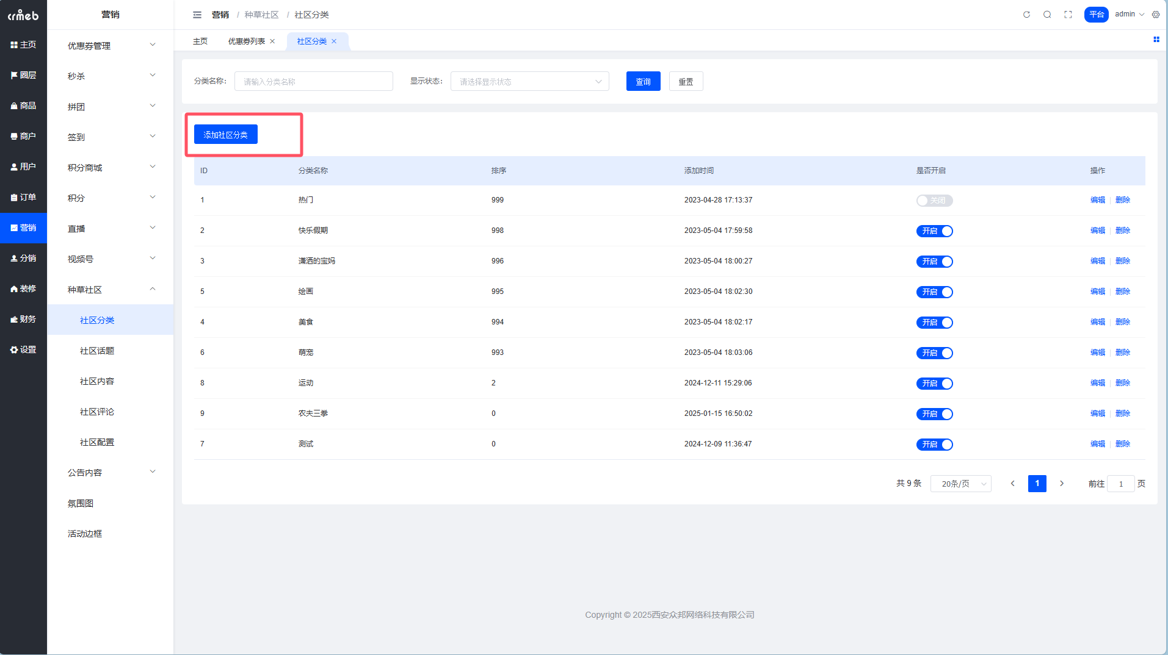Open the 20条/页 page size dropdown
The width and height of the screenshot is (1168, 655).
[x=960, y=484]
